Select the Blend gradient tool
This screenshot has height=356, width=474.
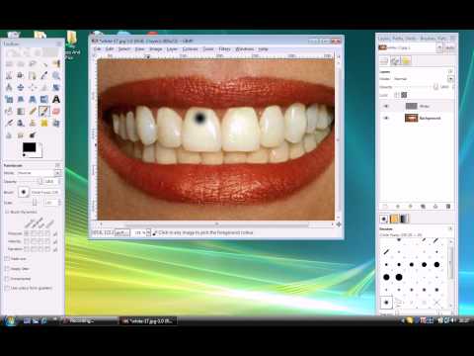click(x=21, y=112)
